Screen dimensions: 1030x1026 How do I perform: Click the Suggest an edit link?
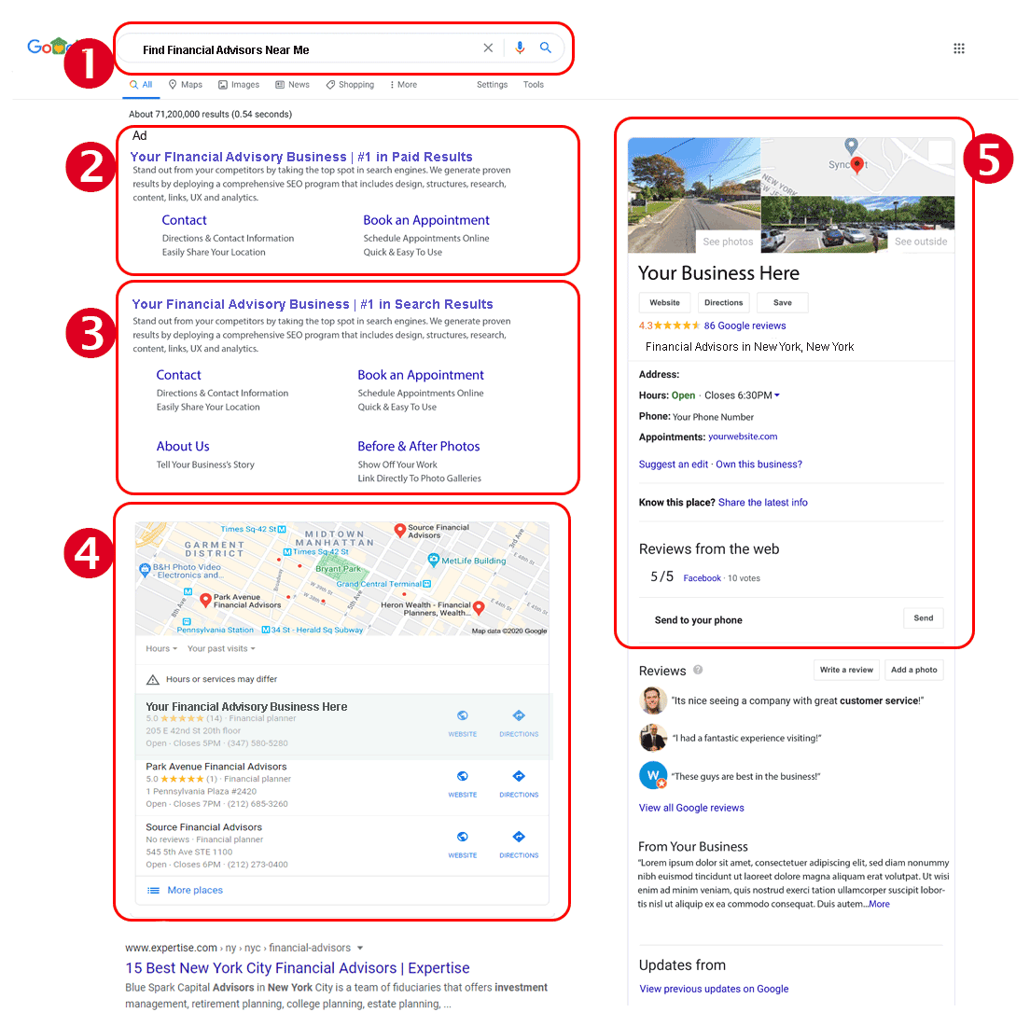[674, 464]
